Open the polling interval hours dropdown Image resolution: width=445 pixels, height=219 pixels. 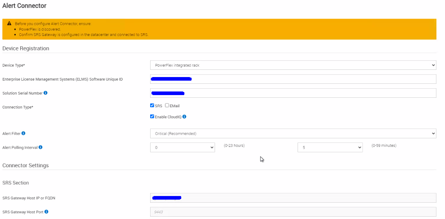pos(182,147)
